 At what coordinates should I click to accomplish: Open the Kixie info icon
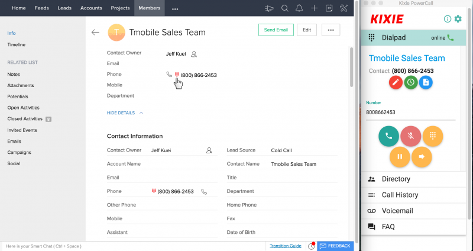448,19
